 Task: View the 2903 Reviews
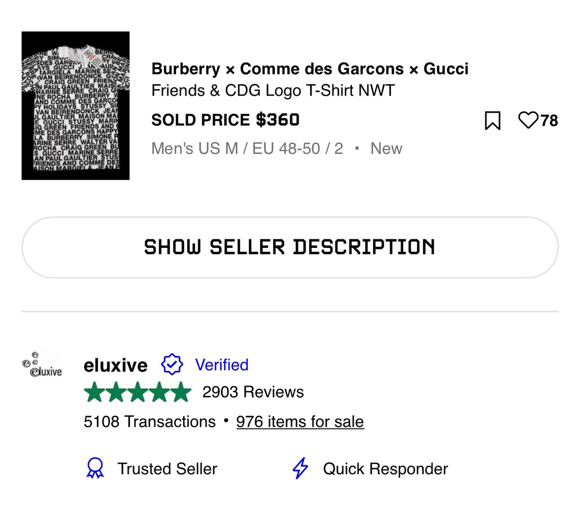point(253,392)
